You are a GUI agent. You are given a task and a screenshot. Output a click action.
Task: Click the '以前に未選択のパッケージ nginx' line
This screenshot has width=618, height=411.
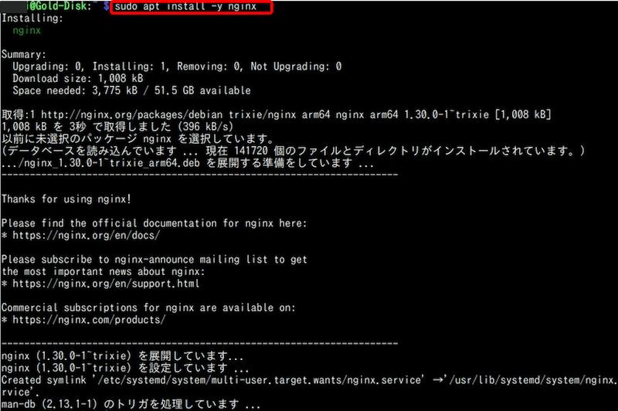pyautogui.click(x=138, y=139)
